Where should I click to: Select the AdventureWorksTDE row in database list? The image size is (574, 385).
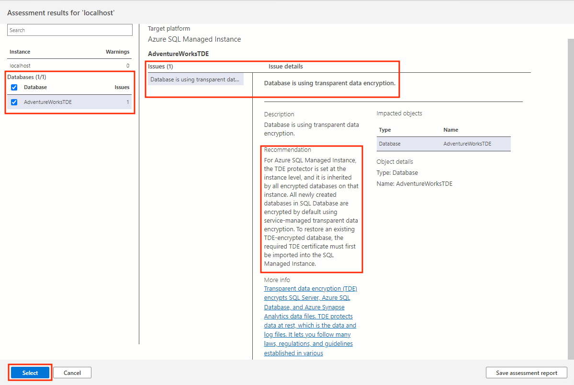point(69,102)
